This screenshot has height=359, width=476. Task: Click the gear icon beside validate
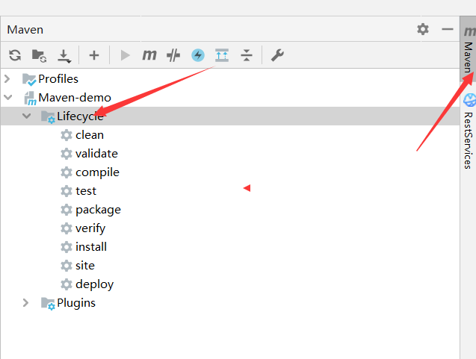click(67, 154)
